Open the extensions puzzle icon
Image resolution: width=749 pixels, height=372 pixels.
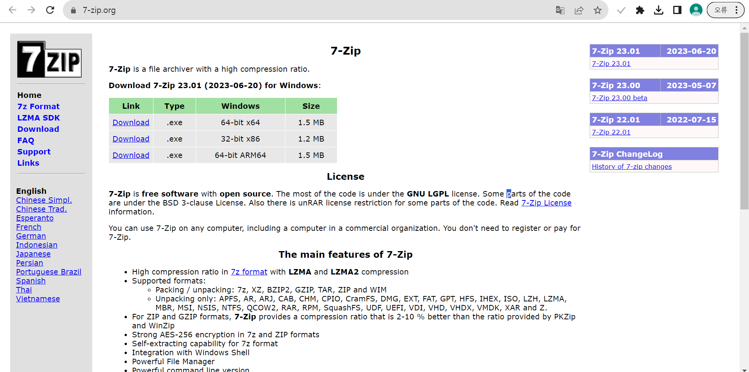[640, 10]
